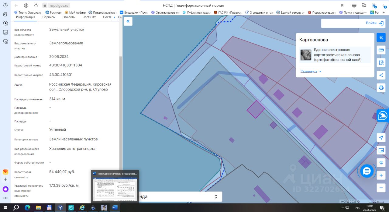Switch to the Информация tab

[26, 17]
